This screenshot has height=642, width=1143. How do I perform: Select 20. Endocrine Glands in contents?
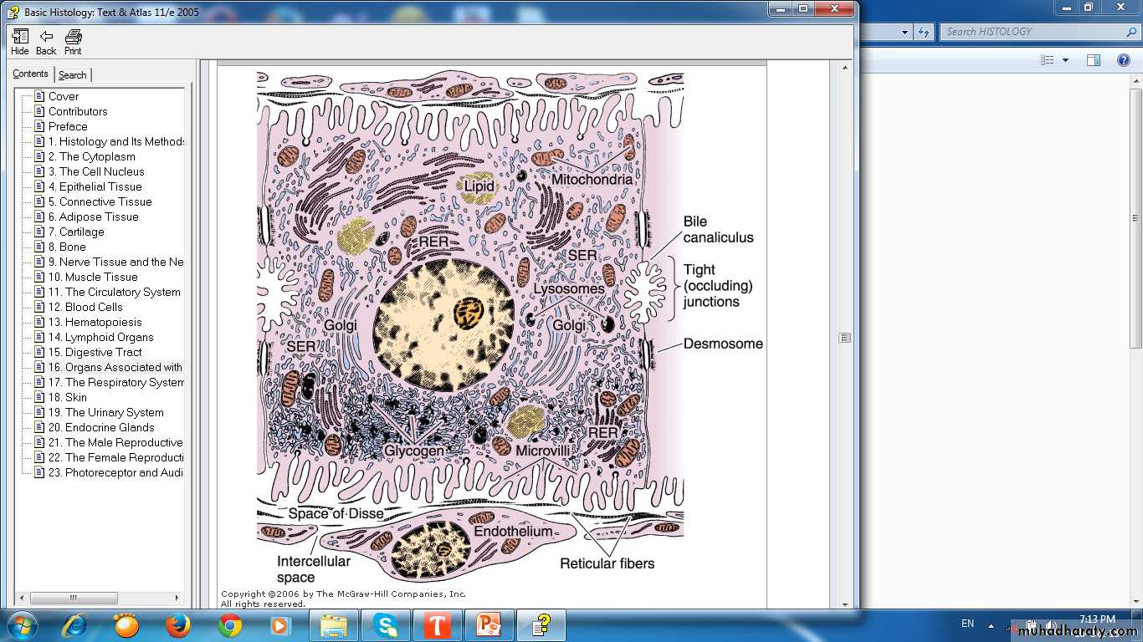[101, 427]
